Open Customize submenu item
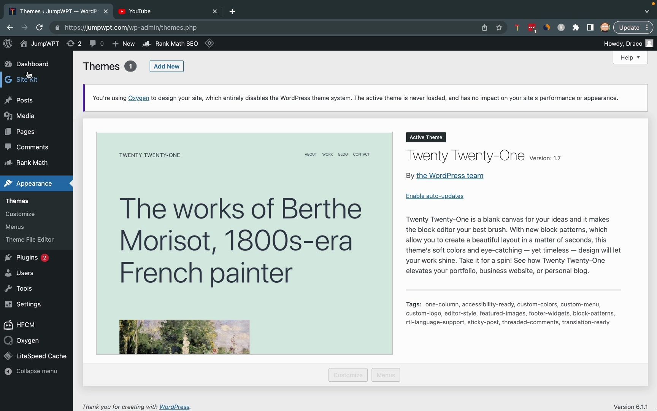657x411 pixels. tap(20, 214)
